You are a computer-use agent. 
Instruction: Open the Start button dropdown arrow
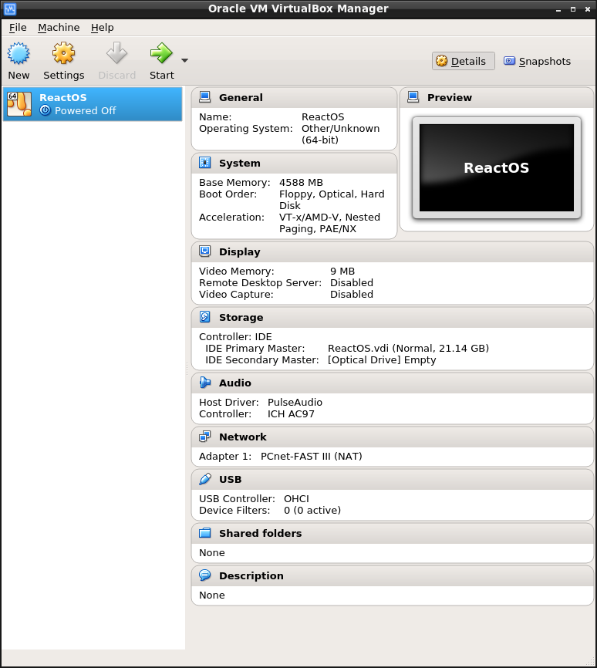(184, 60)
